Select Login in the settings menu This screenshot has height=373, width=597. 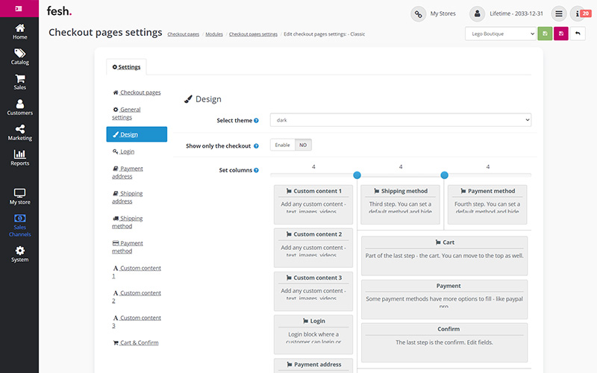(x=127, y=151)
